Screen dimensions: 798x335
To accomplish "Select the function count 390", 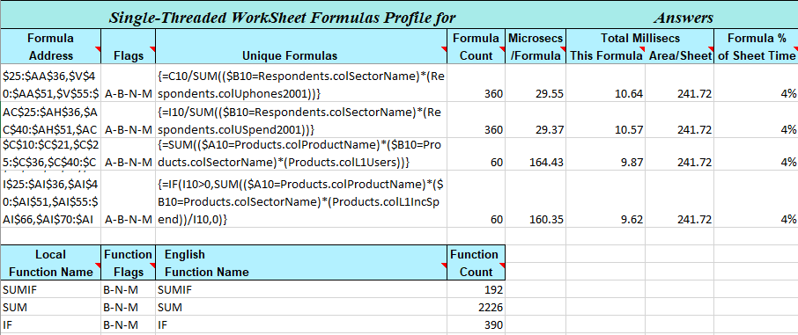I will tap(493, 325).
